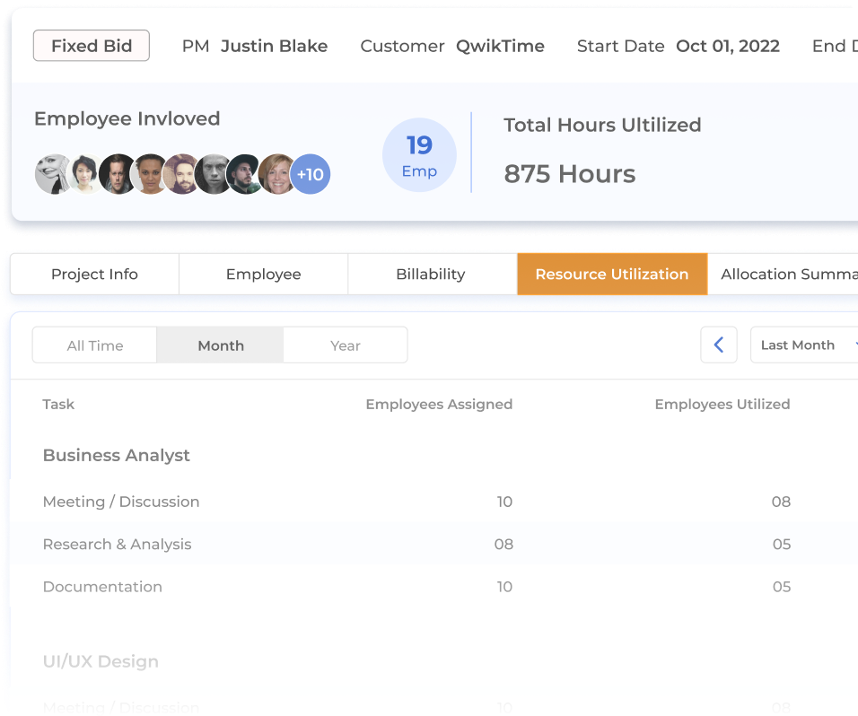Viewport: 858px width, 716px height.
Task: Click the Employees Utilized column header
Action: click(722, 405)
